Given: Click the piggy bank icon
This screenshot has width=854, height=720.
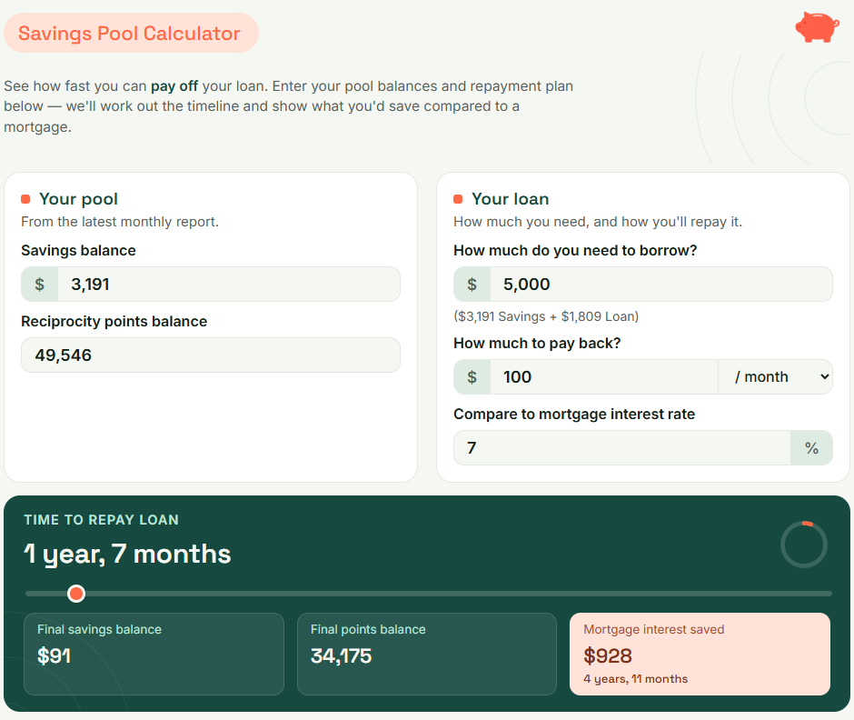Looking at the screenshot, I should [817, 26].
